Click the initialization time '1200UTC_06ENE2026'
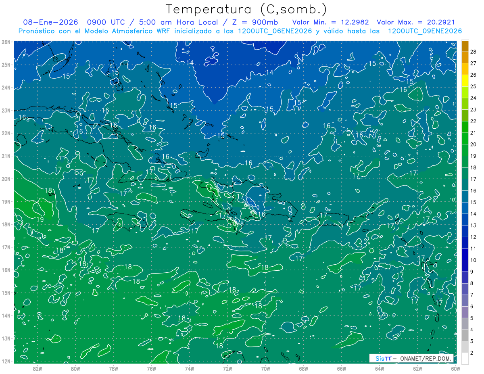The height and width of the screenshot is (374, 484). tap(275, 31)
